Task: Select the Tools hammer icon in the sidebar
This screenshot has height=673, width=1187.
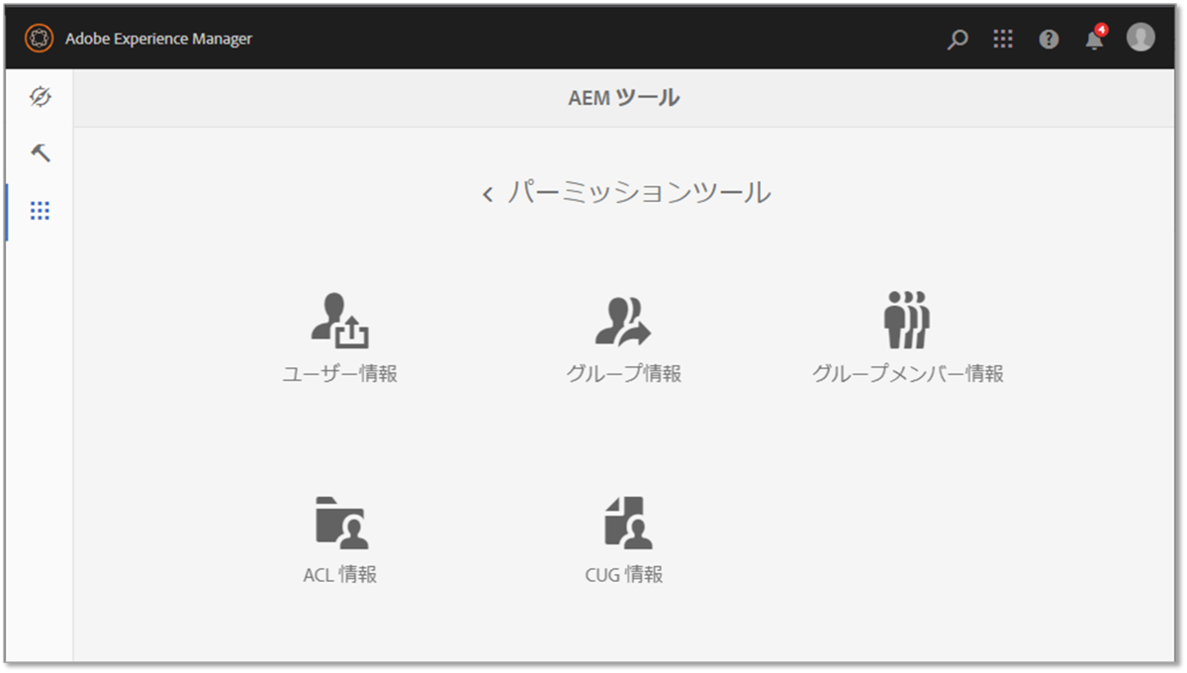Action: tap(40, 153)
